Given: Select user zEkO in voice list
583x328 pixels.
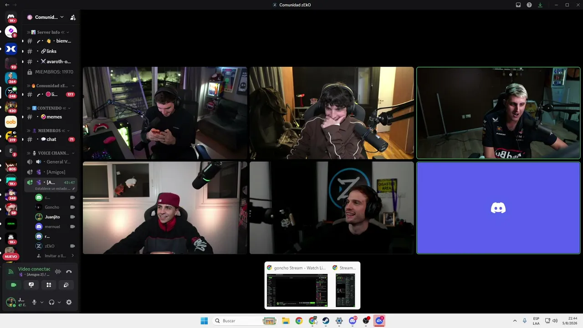Looking at the screenshot, I should point(55,246).
